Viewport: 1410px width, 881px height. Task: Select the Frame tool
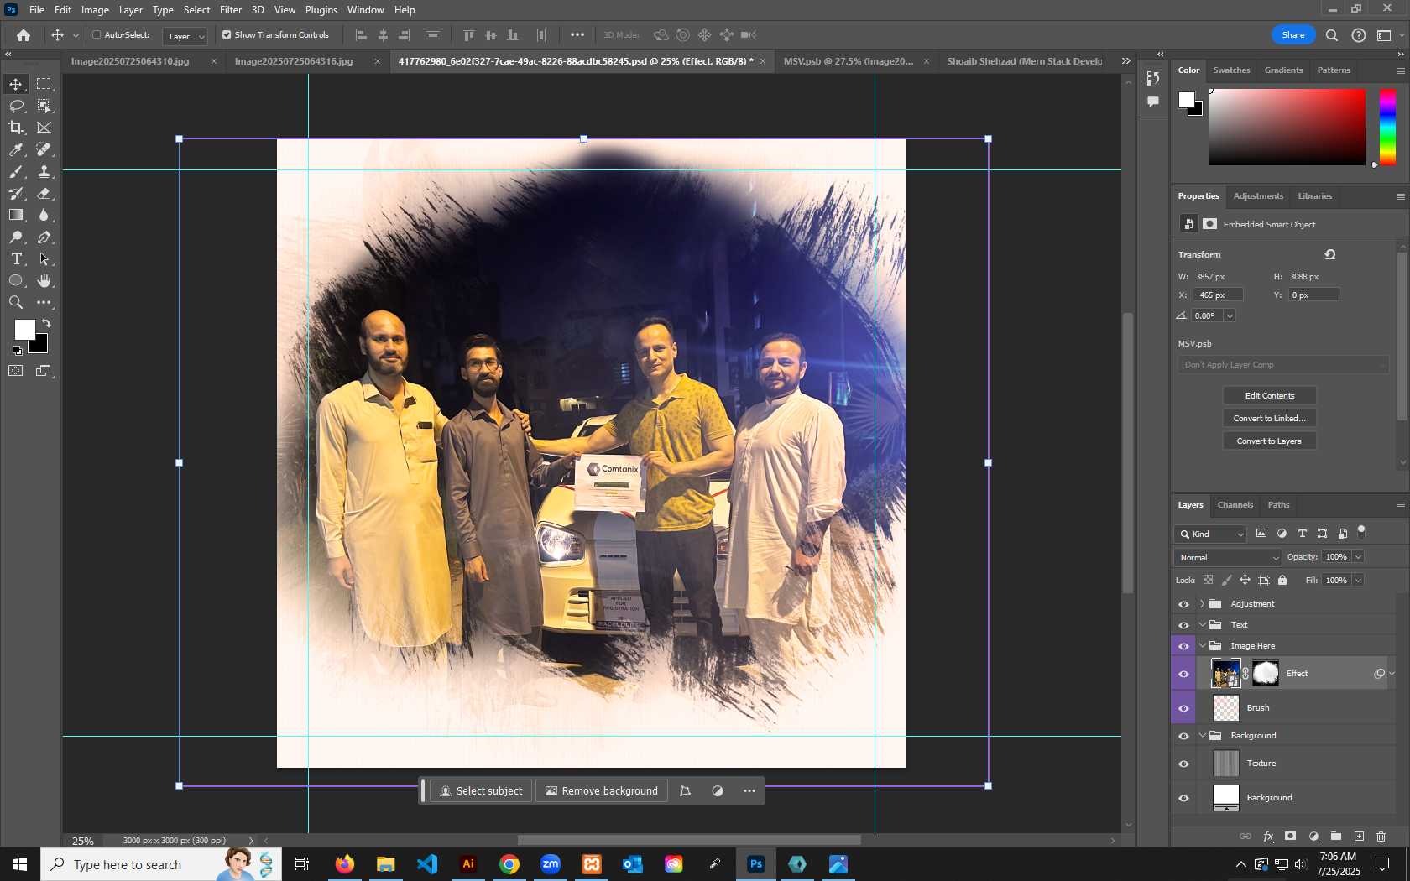pos(44,128)
